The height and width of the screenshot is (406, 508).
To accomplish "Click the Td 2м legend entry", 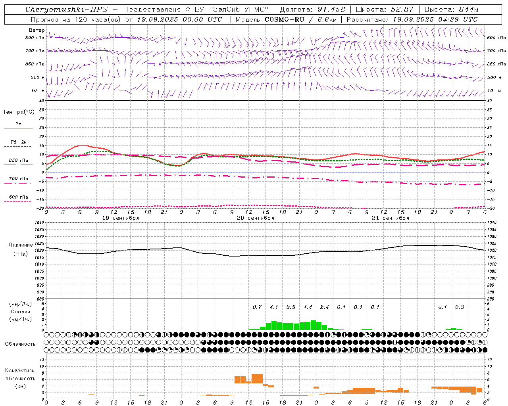I will point(19,142).
